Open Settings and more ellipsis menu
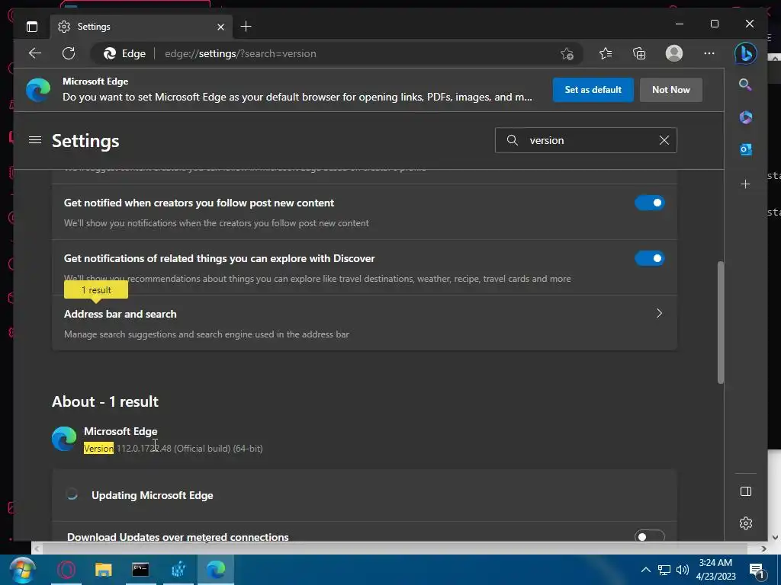 point(709,53)
